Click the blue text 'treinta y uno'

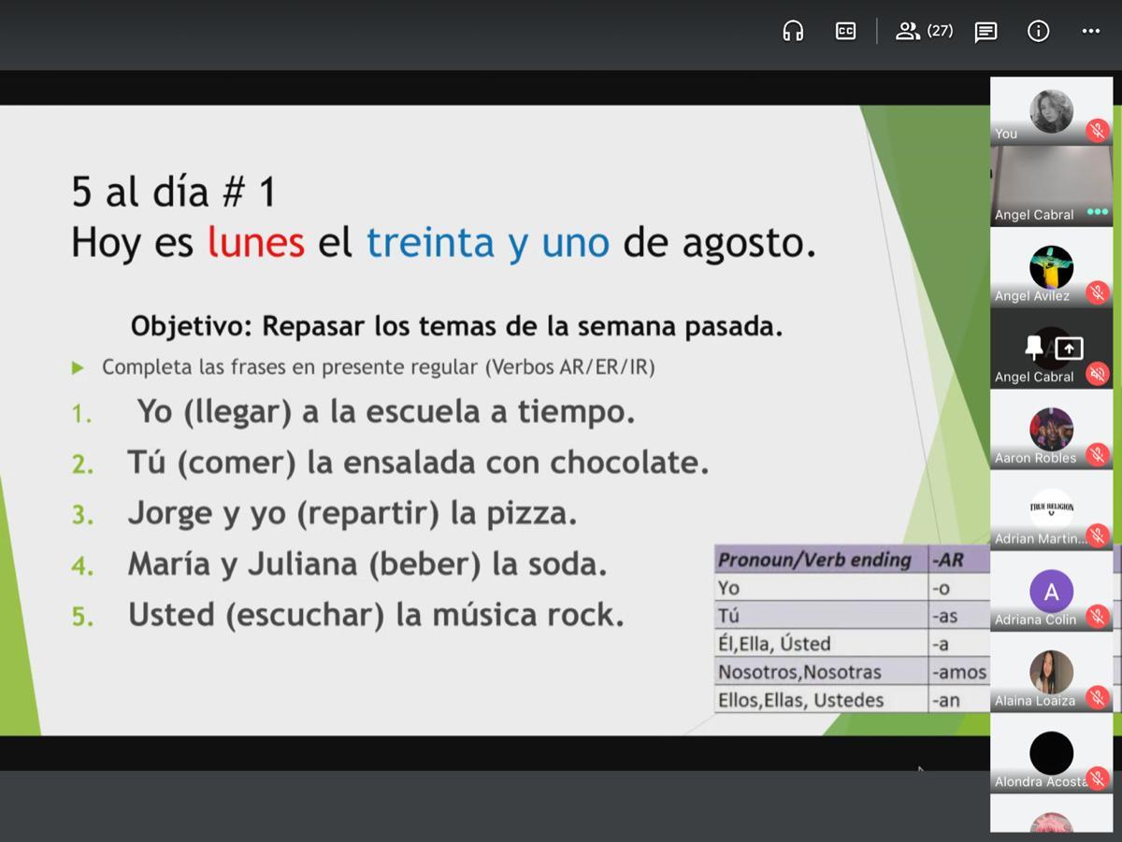pos(487,242)
